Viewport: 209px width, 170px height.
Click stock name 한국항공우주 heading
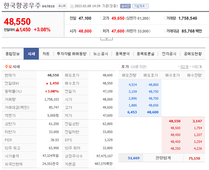[22, 6]
